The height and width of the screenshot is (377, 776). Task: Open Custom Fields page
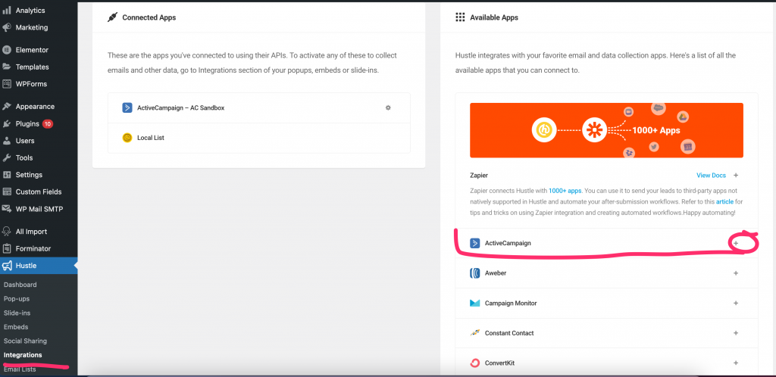(x=39, y=192)
